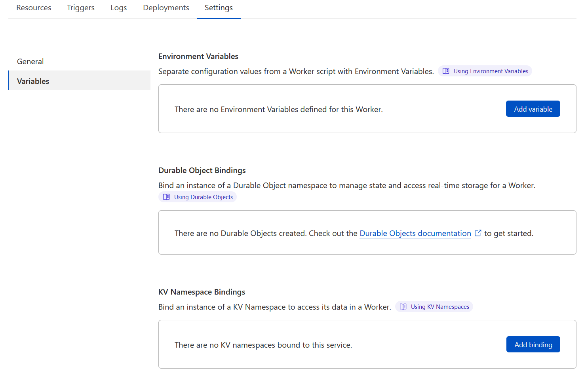Screen dimensions: 584x371
Task: Select Variables in the settings sidebar
Action: click(33, 81)
